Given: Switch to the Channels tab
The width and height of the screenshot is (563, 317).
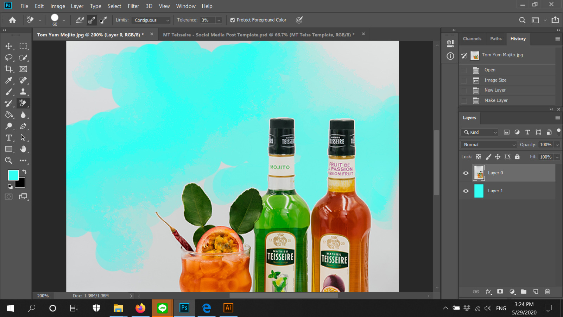Looking at the screenshot, I should pyautogui.click(x=472, y=39).
